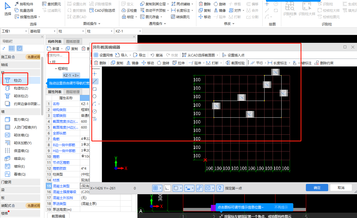Switch to 属性列表 tab

(x=55, y=92)
